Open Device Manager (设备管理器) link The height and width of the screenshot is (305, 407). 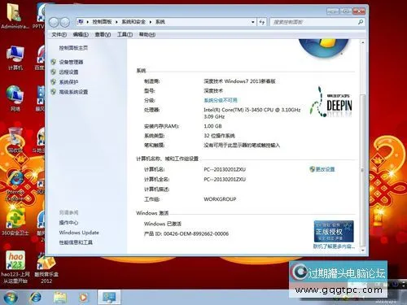click(71, 62)
